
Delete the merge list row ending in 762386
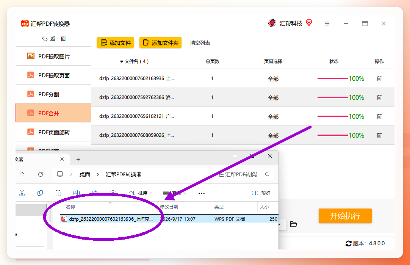coord(379,97)
